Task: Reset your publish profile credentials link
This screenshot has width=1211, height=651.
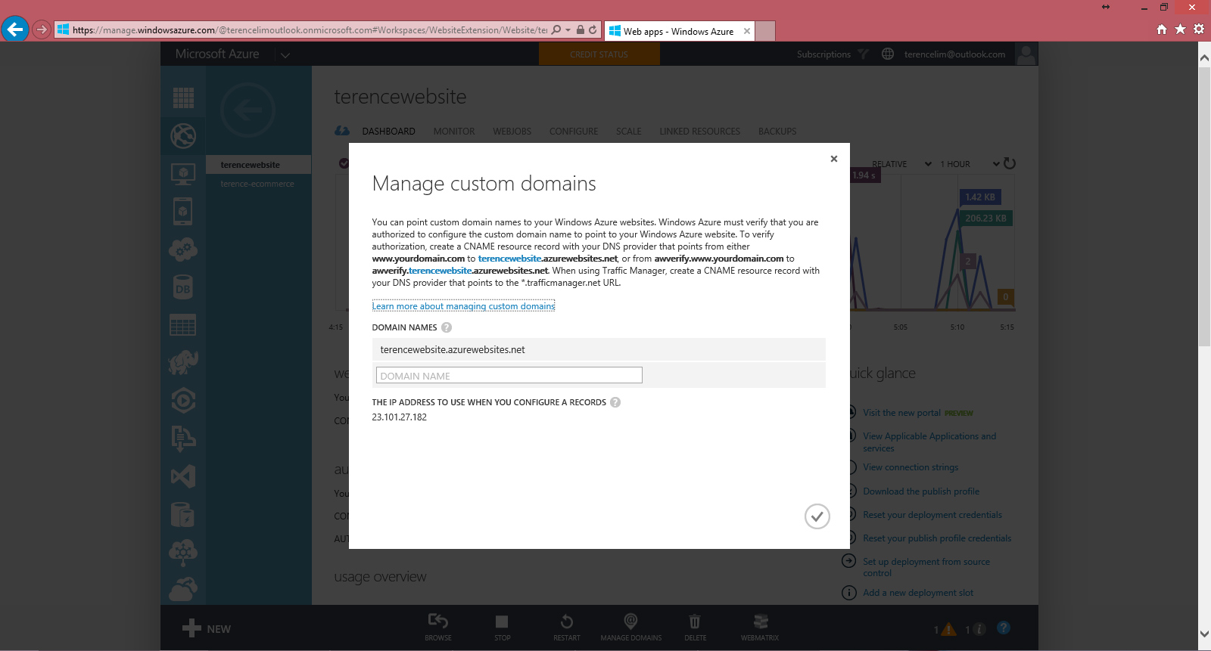Action: pos(937,538)
